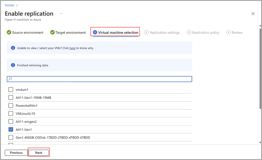Open the Source environment tab
Image resolution: width=262 pixels, height=160 pixels.
(25, 32)
